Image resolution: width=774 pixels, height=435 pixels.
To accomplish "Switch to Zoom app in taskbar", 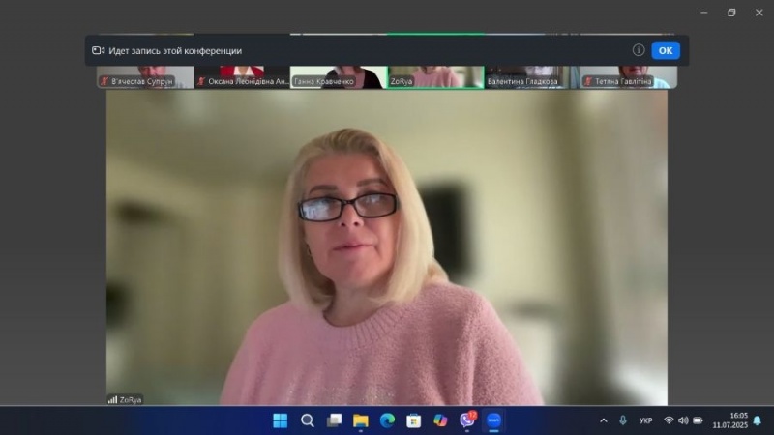I will tap(493, 420).
